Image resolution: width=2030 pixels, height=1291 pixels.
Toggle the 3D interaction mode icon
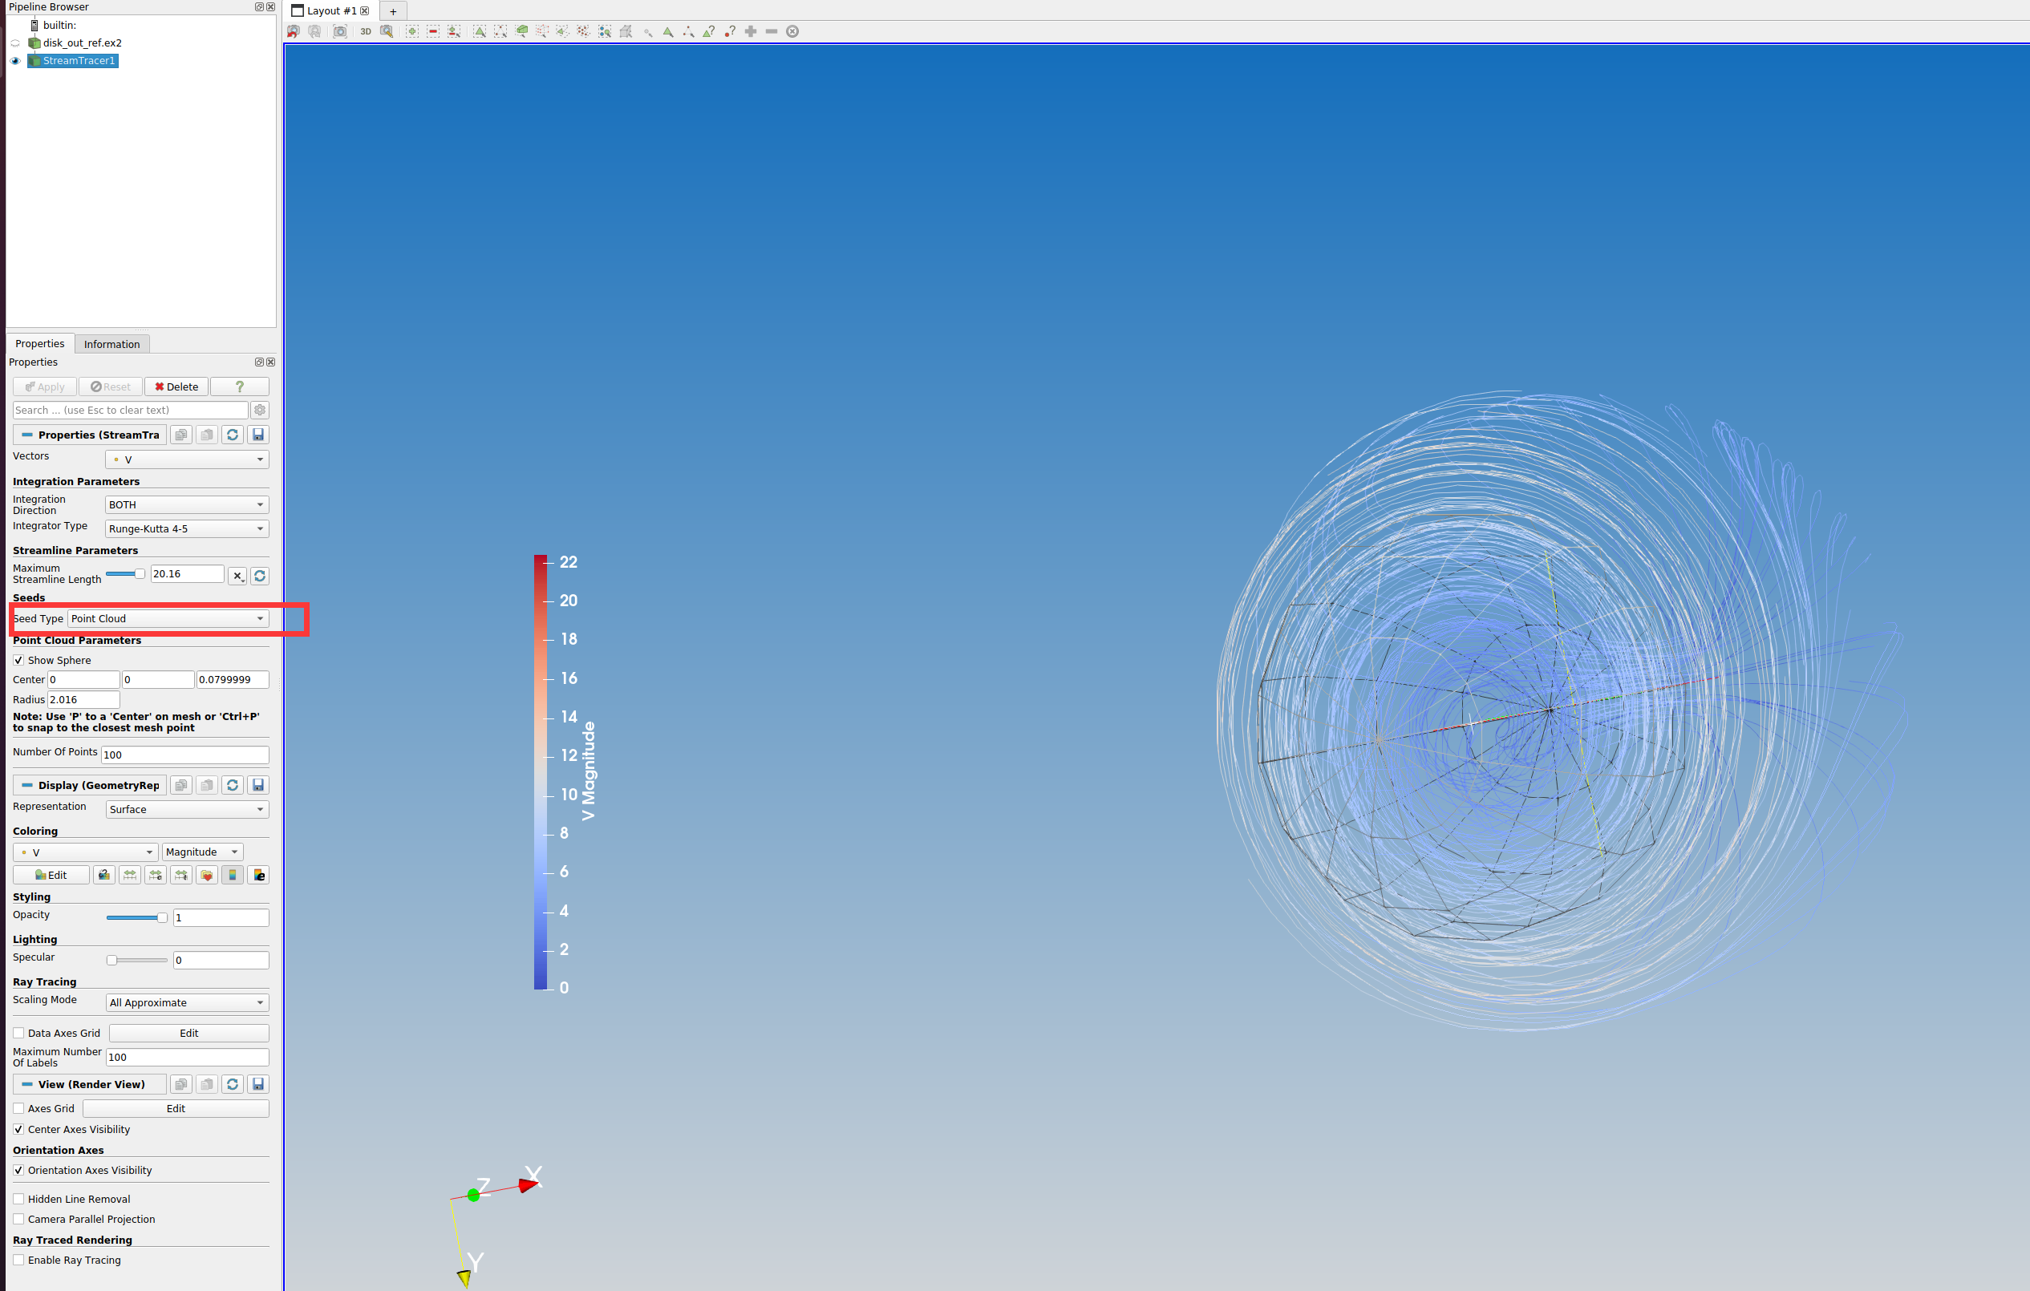pos(365,31)
